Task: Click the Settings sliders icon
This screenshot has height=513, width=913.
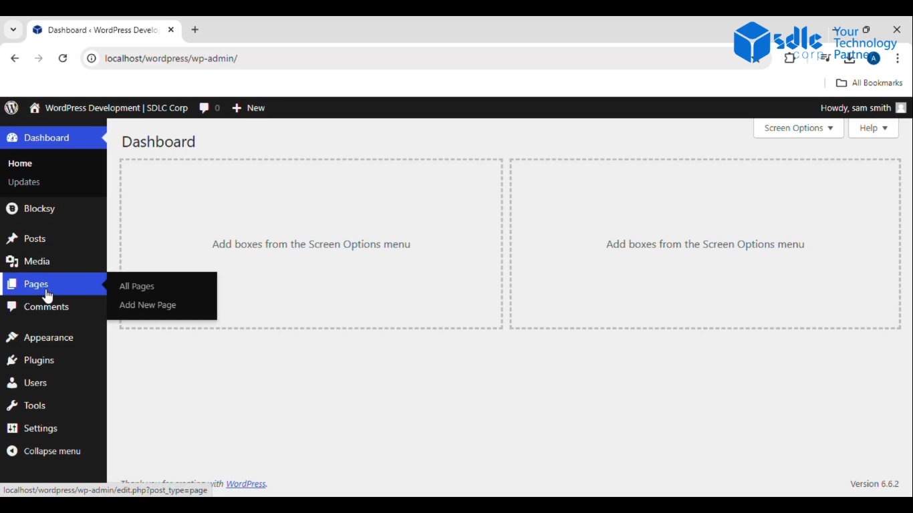Action: pos(12,428)
